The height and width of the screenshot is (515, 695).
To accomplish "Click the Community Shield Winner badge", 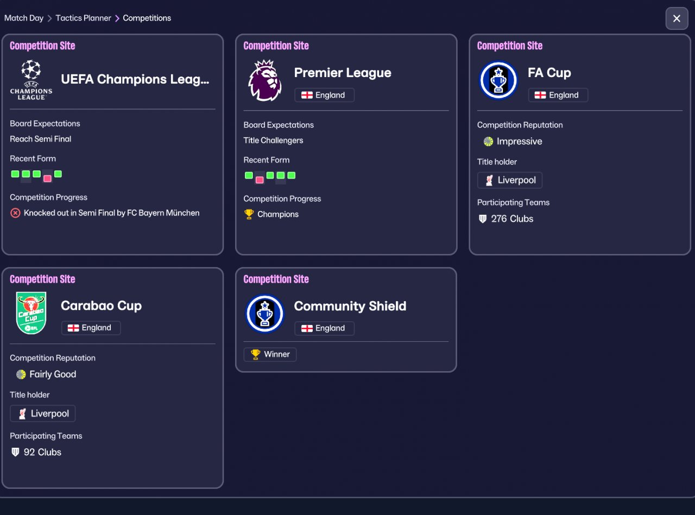I will point(270,354).
